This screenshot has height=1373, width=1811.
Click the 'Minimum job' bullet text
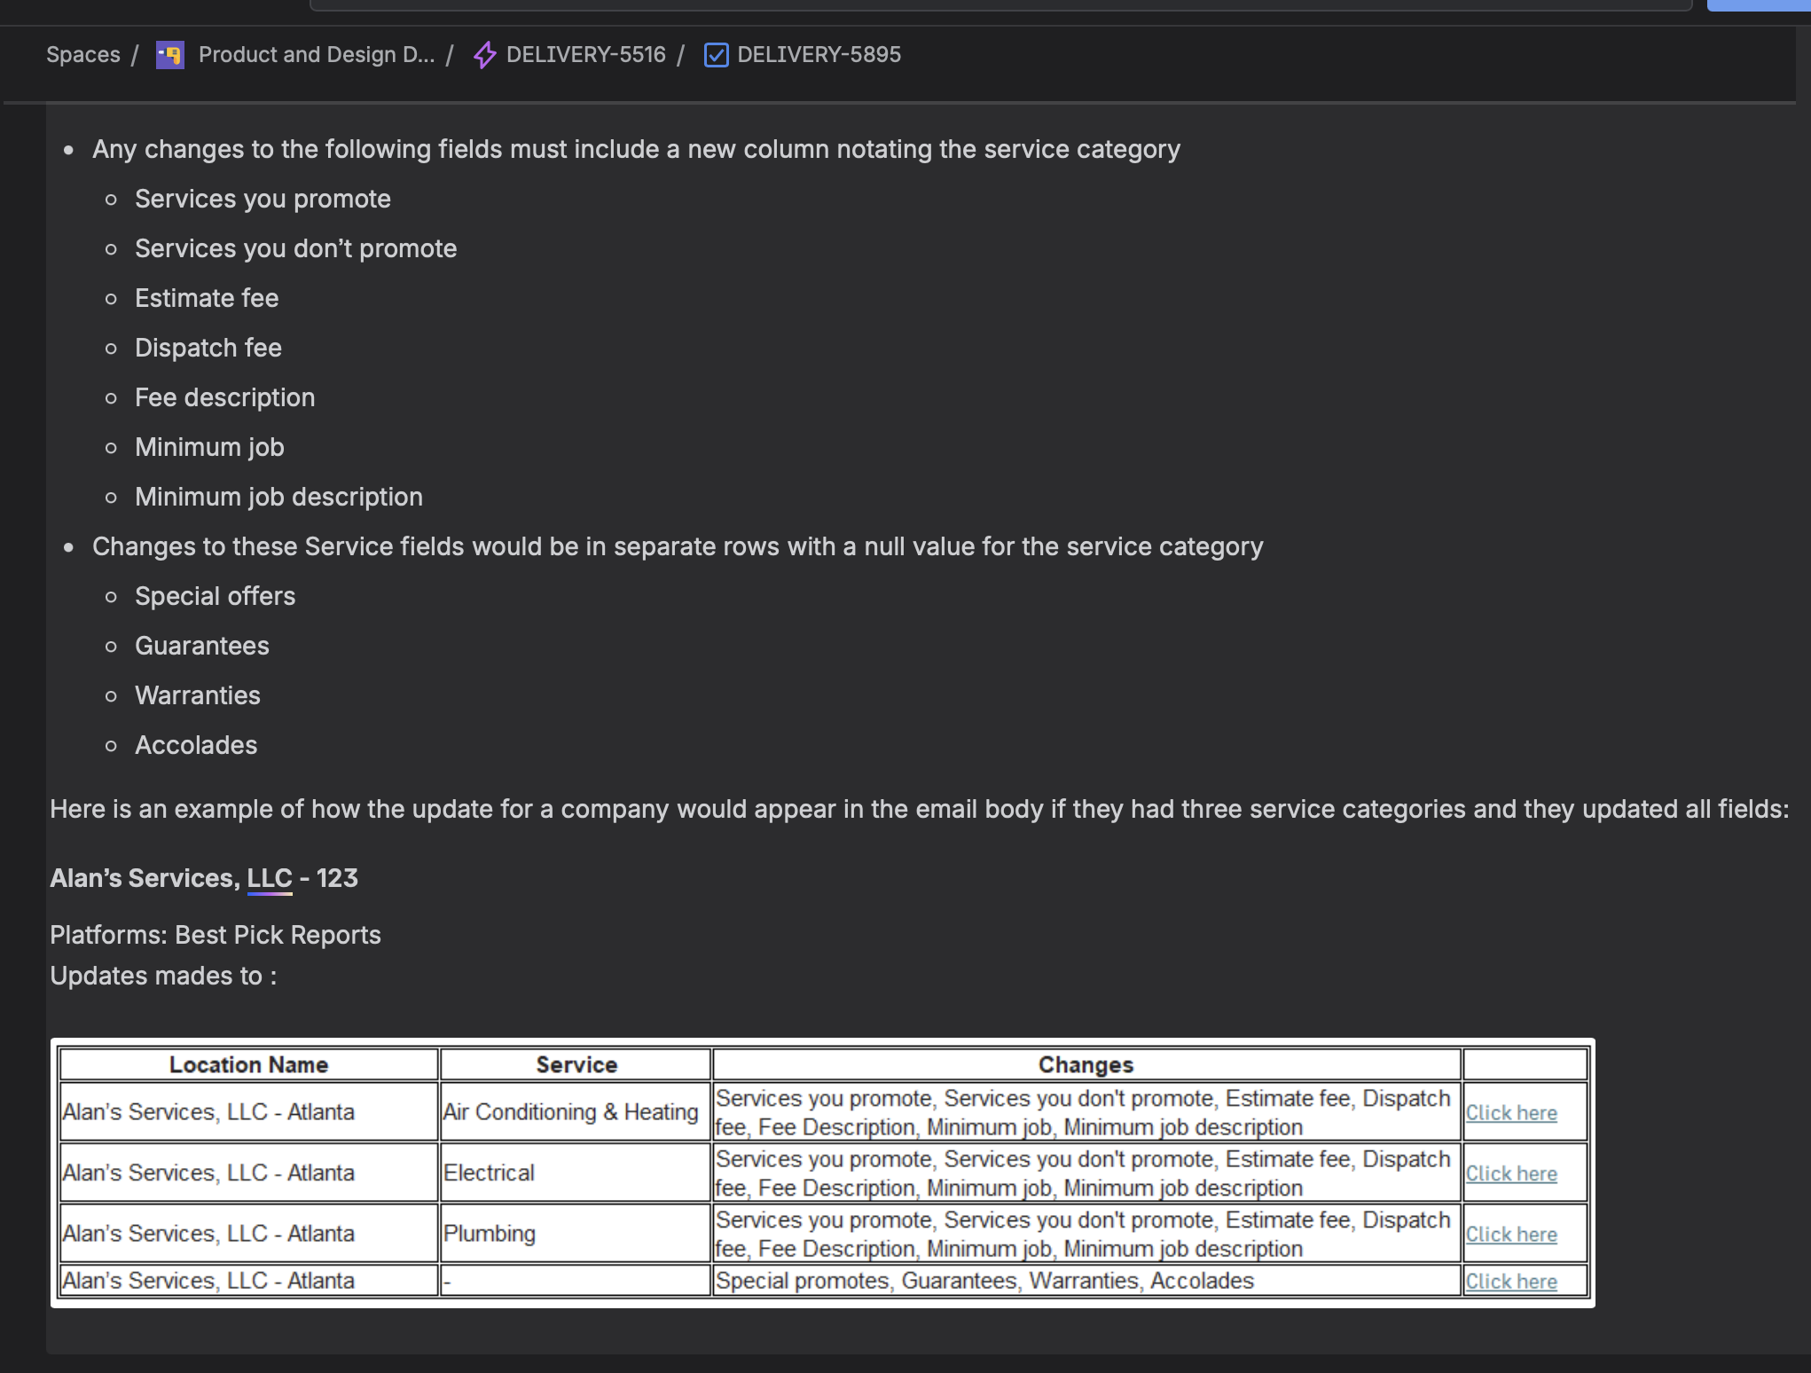click(x=209, y=447)
